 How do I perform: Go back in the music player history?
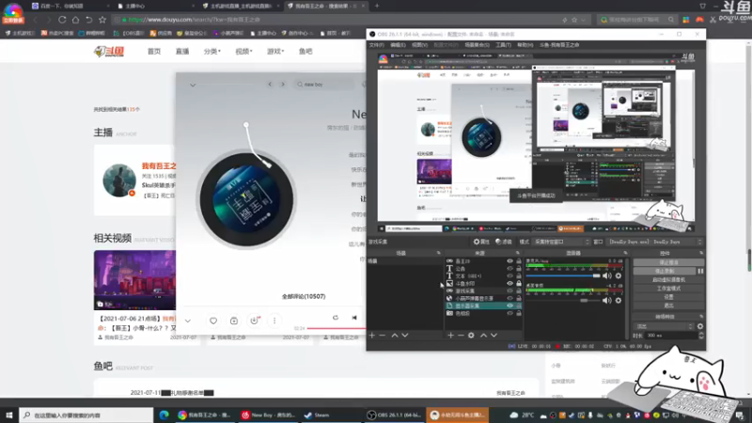(270, 85)
